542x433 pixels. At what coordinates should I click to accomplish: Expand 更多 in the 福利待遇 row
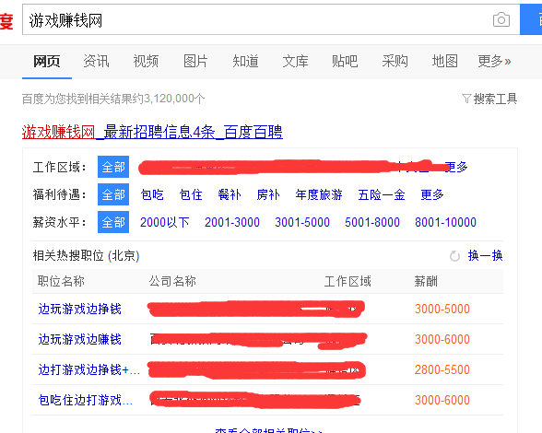click(432, 194)
